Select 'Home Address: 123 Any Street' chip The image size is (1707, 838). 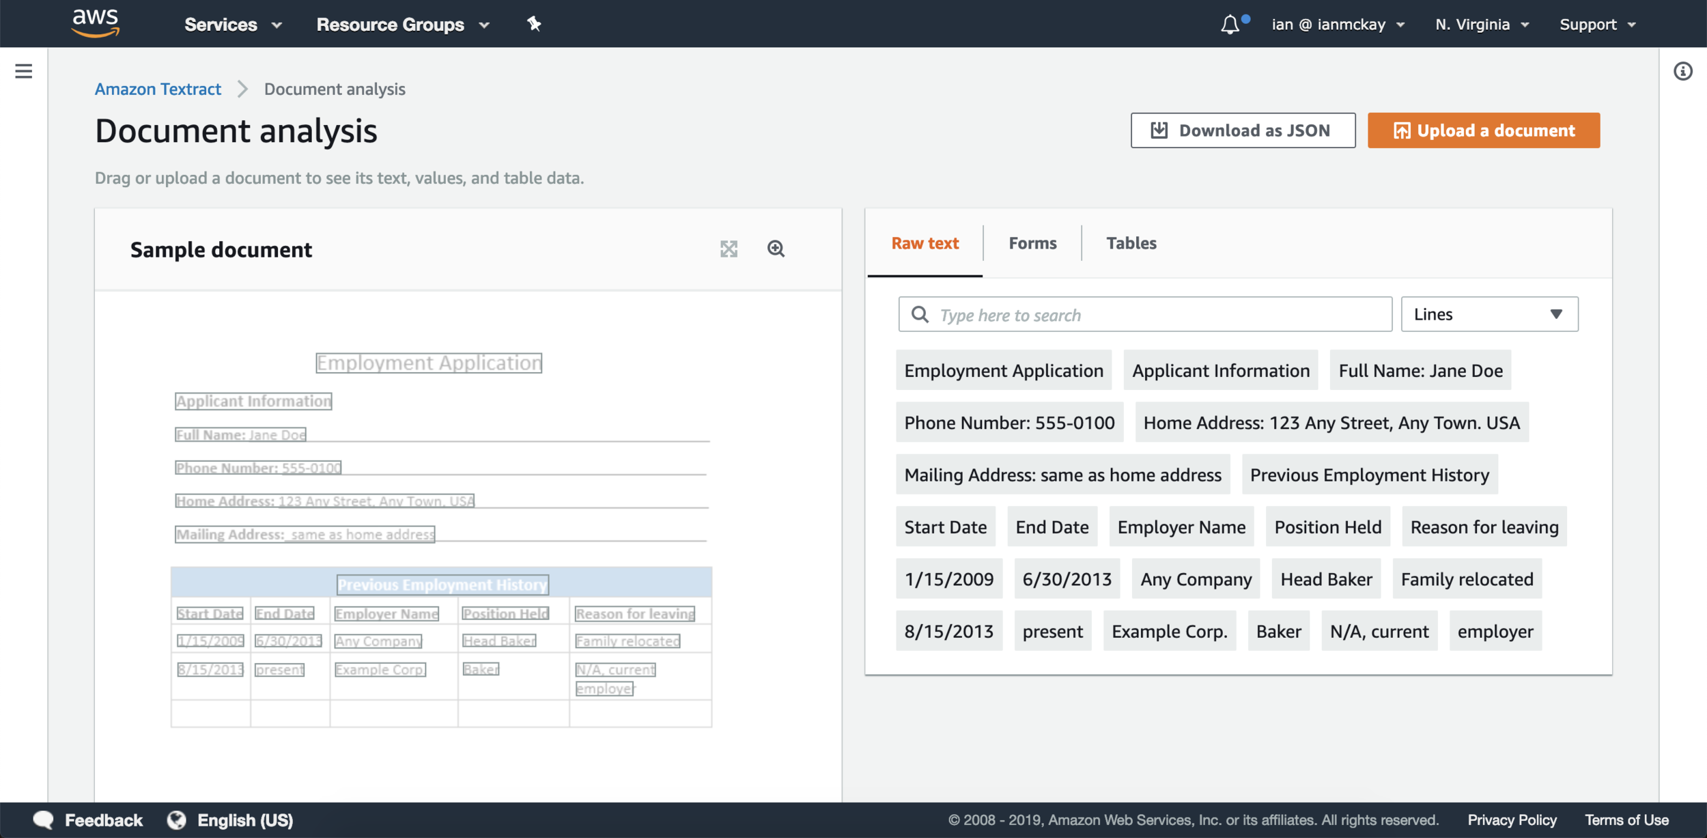click(1331, 422)
